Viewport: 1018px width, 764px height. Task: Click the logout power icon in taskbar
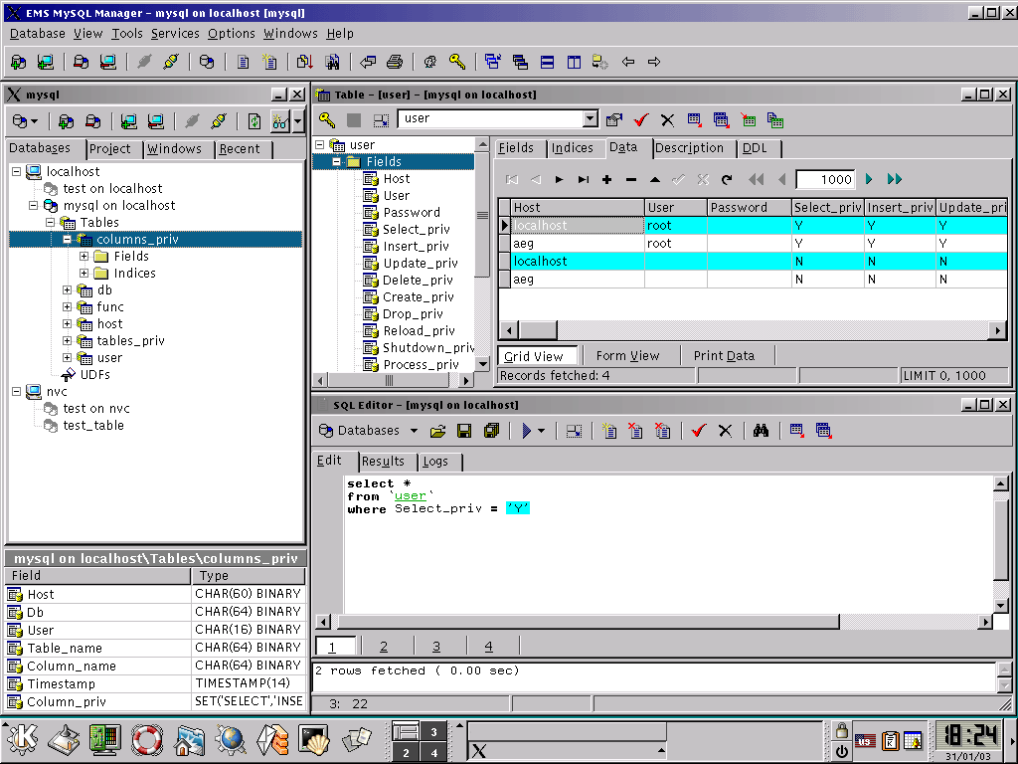pos(841,751)
